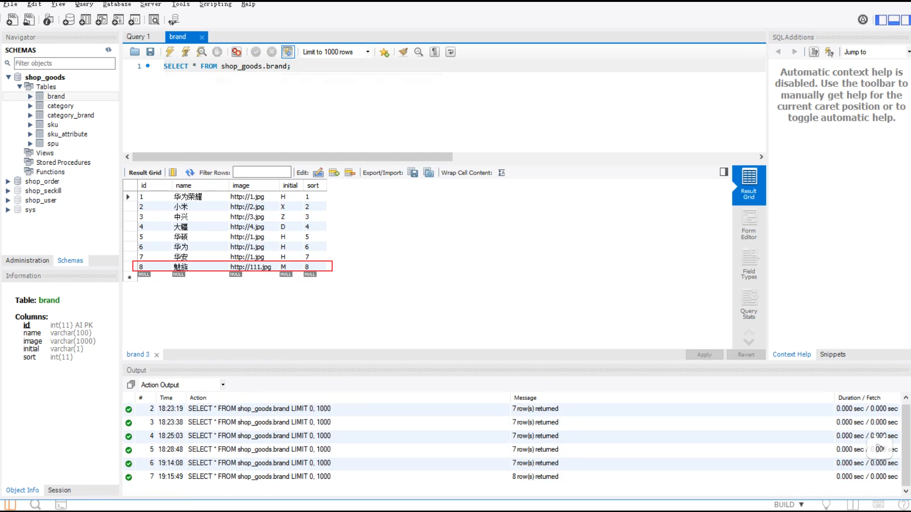Expand the brand table node

pos(30,96)
